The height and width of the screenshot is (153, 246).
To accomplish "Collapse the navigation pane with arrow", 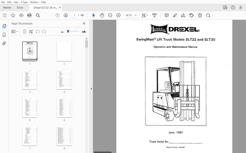I will tap(91, 89).
